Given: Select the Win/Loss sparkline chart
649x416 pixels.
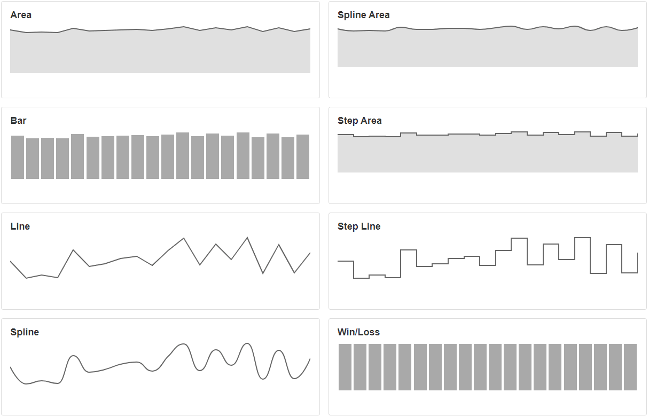Looking at the screenshot, I should [488, 367].
